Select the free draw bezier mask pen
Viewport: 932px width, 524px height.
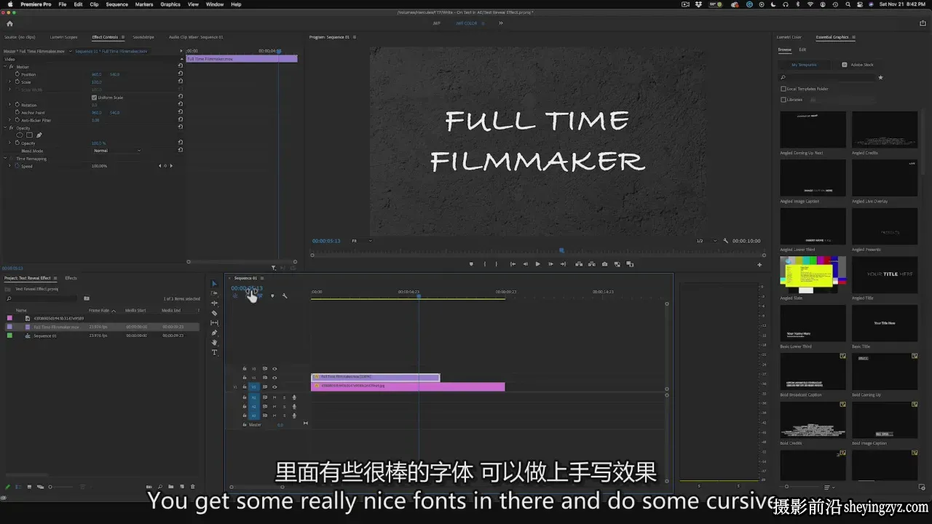coord(39,135)
